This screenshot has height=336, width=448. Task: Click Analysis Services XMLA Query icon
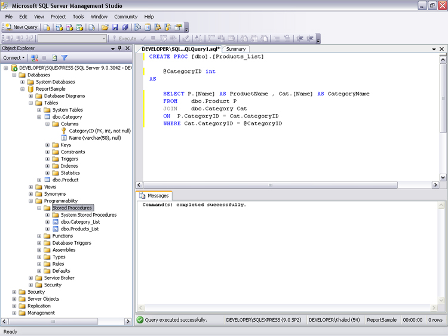[x=79, y=27]
